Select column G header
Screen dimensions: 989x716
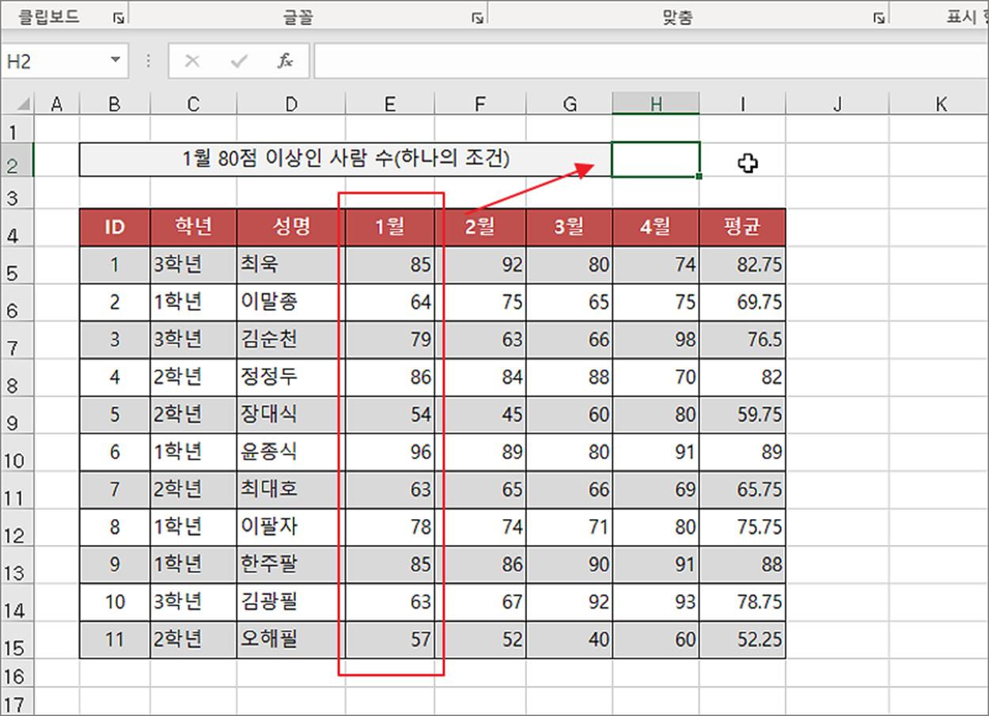coord(569,104)
